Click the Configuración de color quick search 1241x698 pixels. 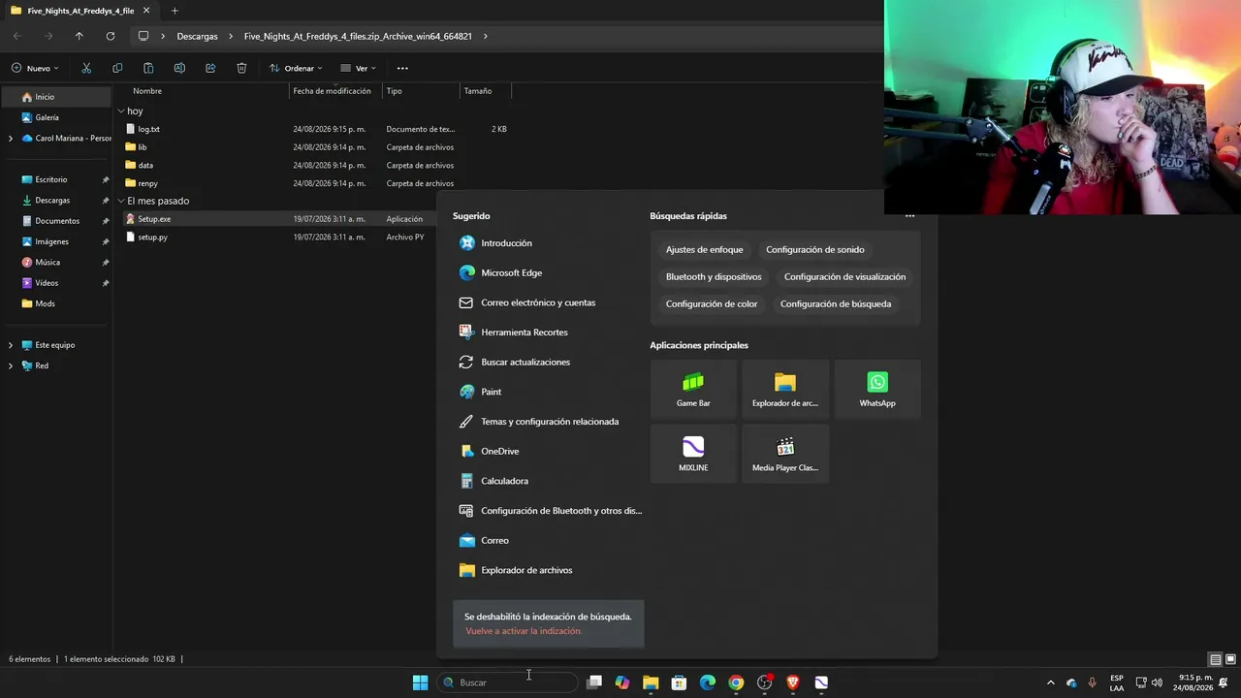712,304
